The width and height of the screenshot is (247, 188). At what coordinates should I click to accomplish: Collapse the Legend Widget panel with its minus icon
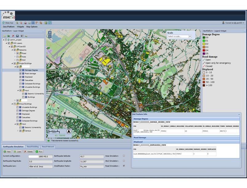pos(245,31)
